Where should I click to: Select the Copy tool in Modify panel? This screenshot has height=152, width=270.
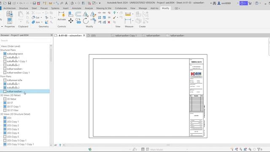pyautogui.click(x=78, y=21)
